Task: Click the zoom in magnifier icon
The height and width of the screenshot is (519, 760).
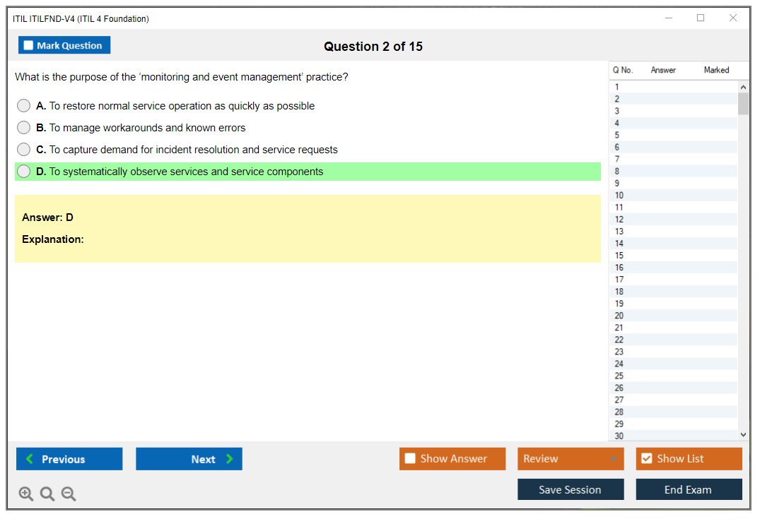Action: click(26, 494)
